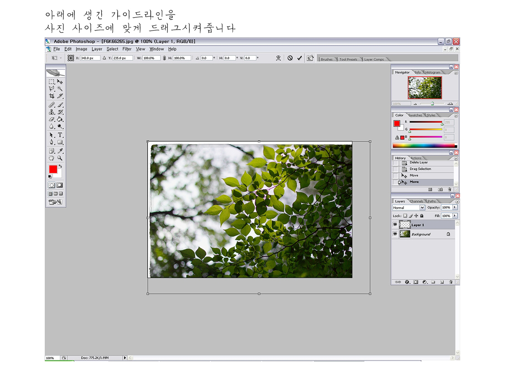Toggle visibility of the Background layer
Viewport: 514px width, 372px height.
point(395,234)
